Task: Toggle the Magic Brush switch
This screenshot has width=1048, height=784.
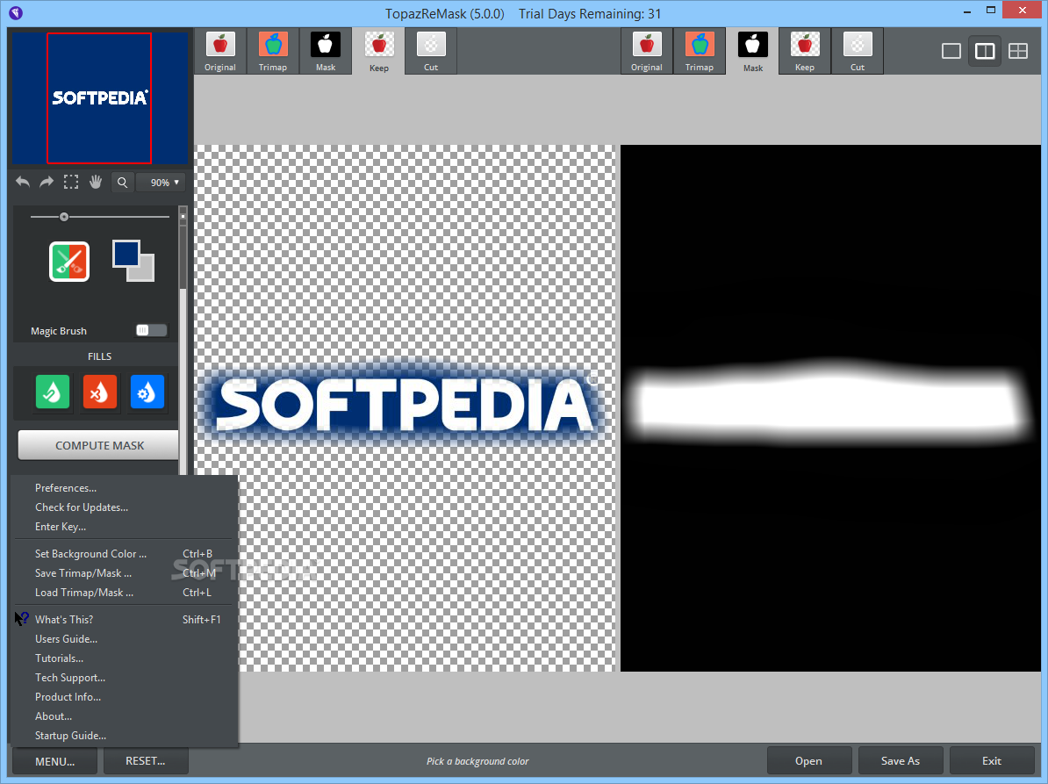Action: tap(151, 330)
